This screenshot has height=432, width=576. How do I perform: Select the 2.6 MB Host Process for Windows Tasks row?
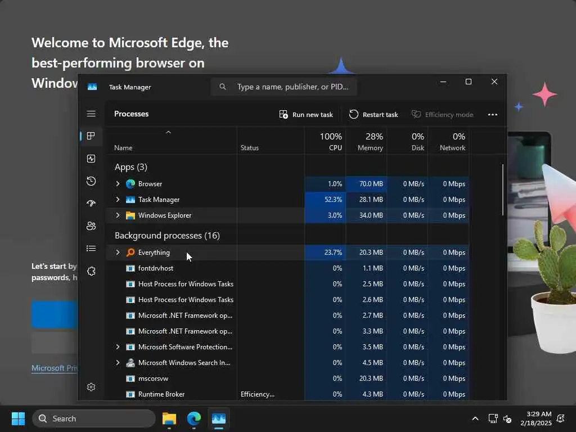click(x=287, y=300)
